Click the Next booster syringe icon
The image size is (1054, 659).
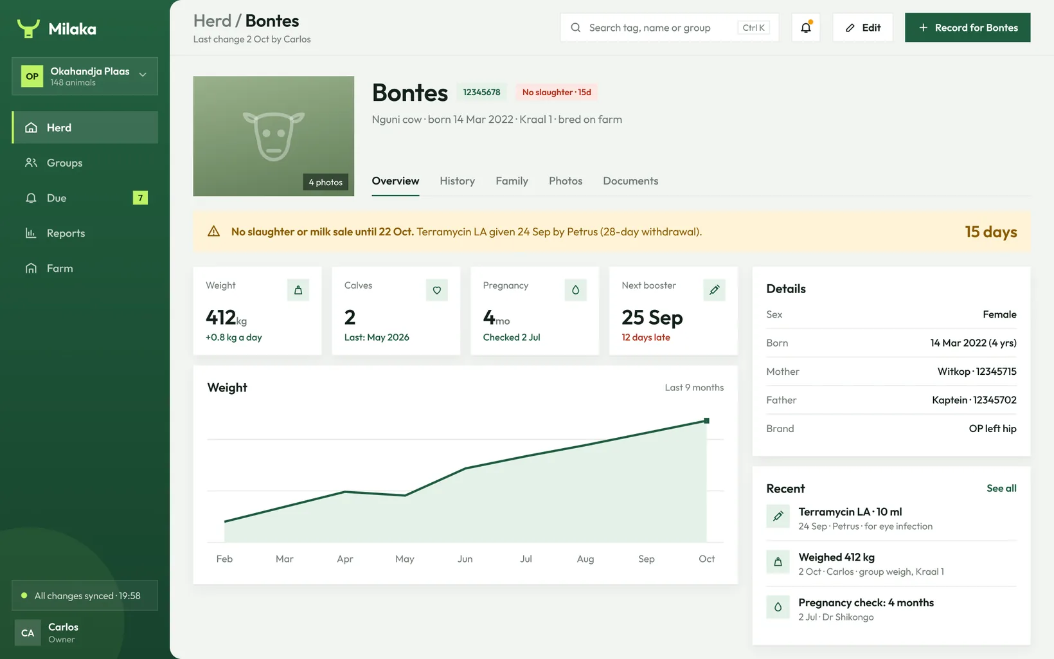coord(714,290)
